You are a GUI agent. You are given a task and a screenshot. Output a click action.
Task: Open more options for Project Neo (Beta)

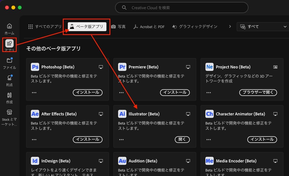click(209, 93)
